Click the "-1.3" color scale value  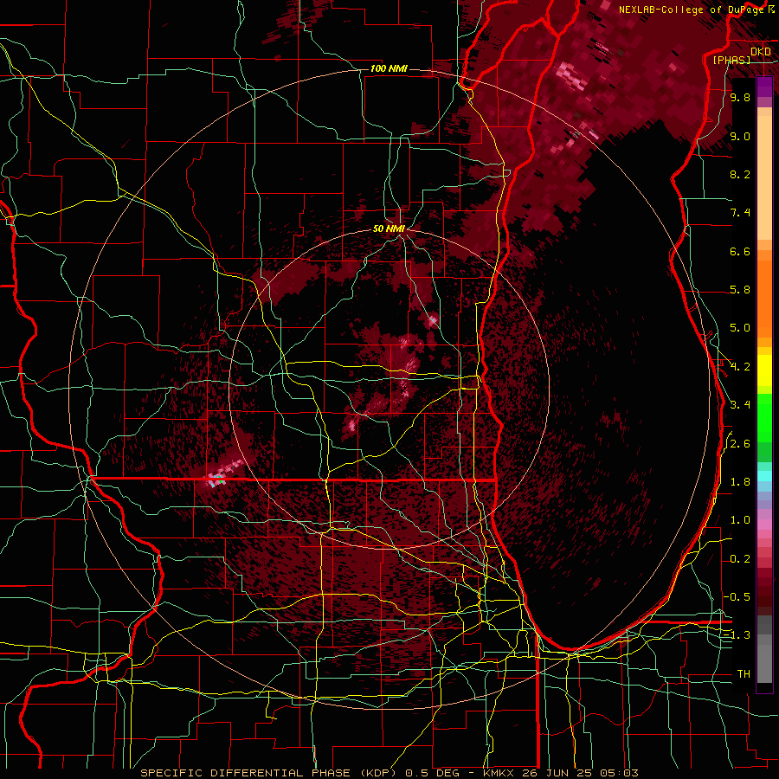pyautogui.click(x=737, y=635)
